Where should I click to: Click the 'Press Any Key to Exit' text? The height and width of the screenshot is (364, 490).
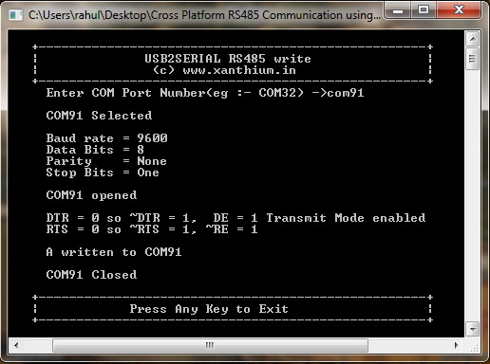(209, 309)
